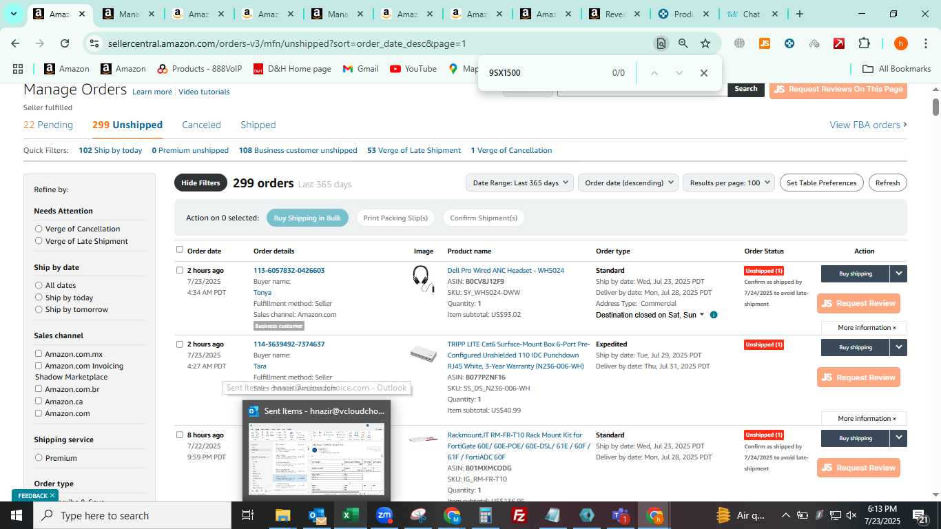941x529 pixels.
Task: Open the Gmail bookmark
Action: click(360, 68)
